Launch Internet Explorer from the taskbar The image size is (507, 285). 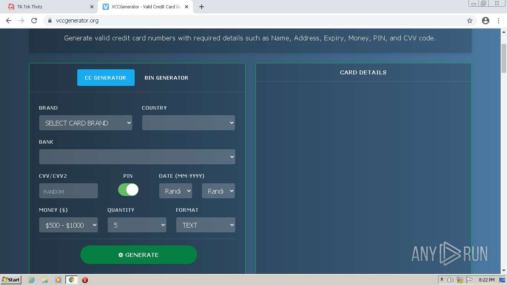pos(32,280)
